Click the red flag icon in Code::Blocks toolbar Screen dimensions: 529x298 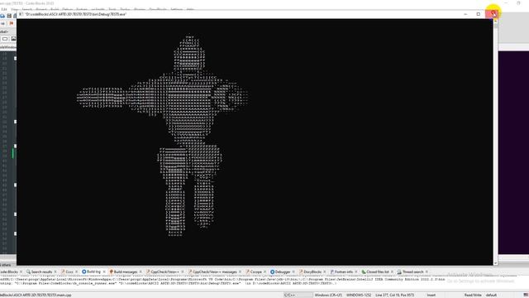pyautogui.click(x=11, y=24)
